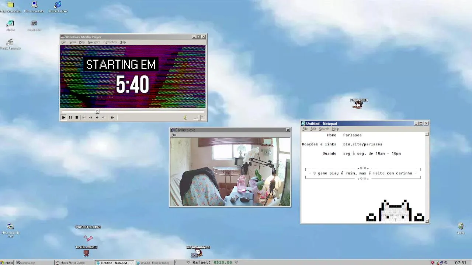Open the Help menu in Notepad
The width and height of the screenshot is (472, 265).
coord(336,129)
